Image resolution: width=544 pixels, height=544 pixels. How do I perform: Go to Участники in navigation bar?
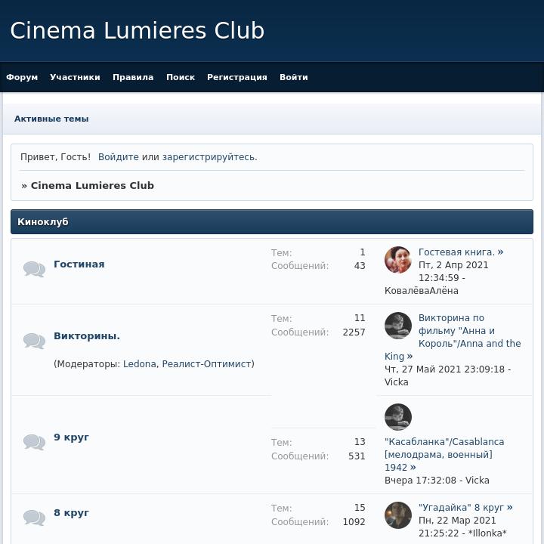pos(75,77)
